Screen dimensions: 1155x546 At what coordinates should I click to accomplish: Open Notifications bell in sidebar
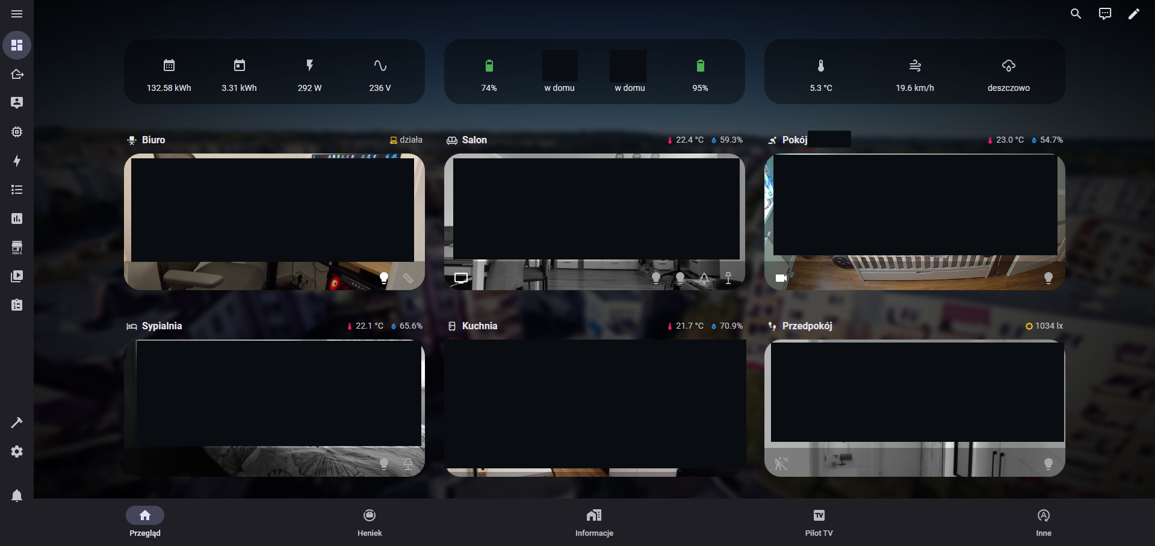click(17, 495)
